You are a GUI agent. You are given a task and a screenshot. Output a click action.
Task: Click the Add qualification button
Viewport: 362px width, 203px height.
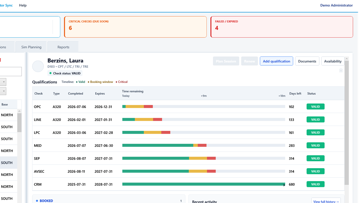coord(276,61)
